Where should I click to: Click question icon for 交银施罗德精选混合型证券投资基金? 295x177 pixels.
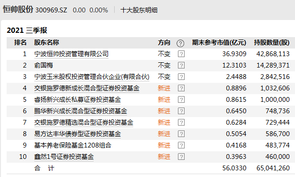point(181,122)
